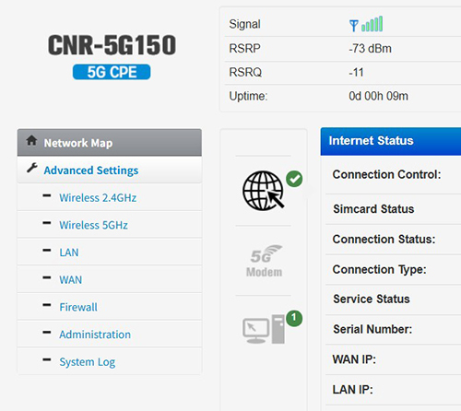461x411 pixels.
Task: Go to WAN settings
Action: click(x=71, y=280)
